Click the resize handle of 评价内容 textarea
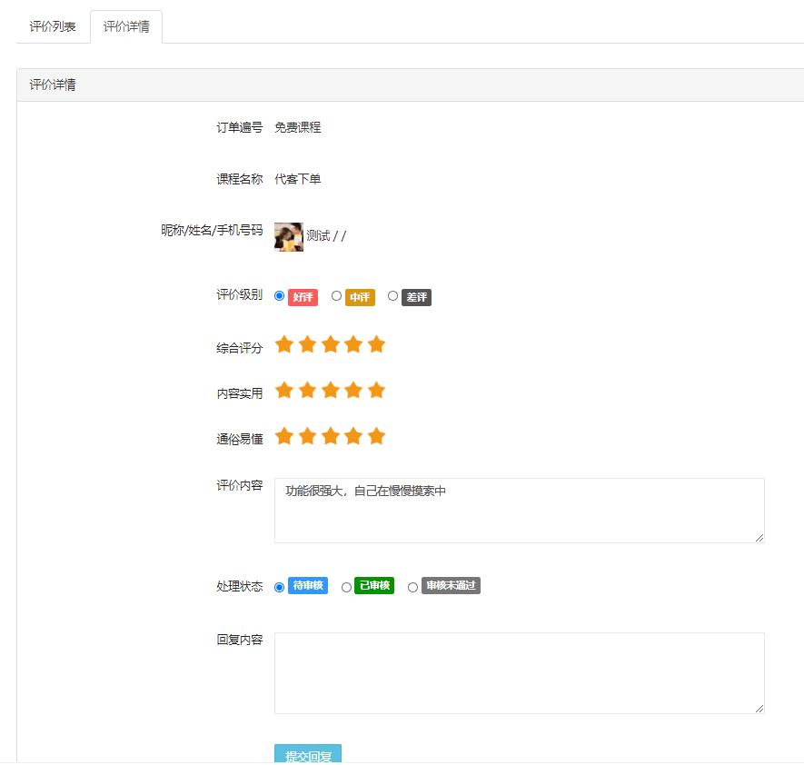Image resolution: width=804 pixels, height=765 pixels. click(x=759, y=538)
